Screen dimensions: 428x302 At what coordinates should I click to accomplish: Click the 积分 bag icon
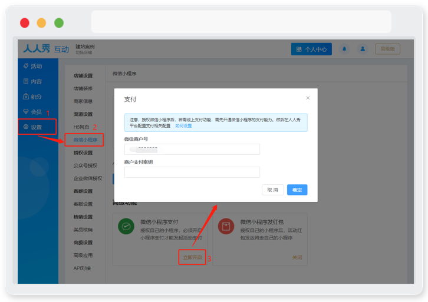(26, 97)
